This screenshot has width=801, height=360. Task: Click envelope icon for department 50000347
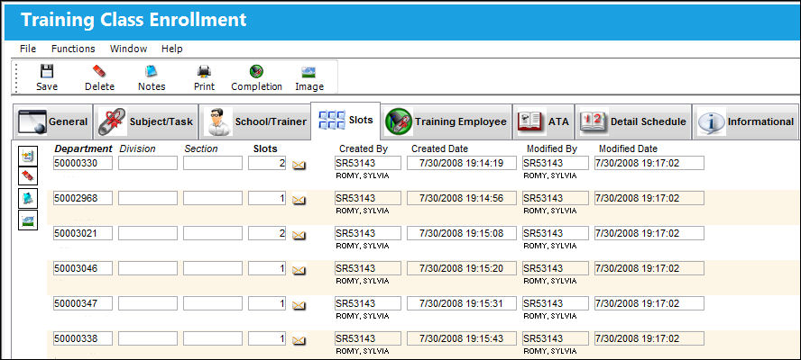[x=299, y=305]
